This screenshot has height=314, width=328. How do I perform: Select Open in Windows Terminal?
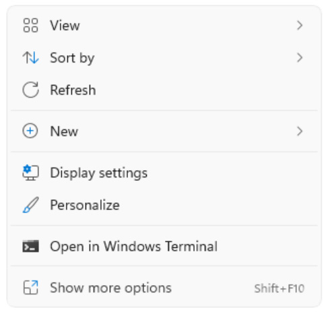coord(164,246)
